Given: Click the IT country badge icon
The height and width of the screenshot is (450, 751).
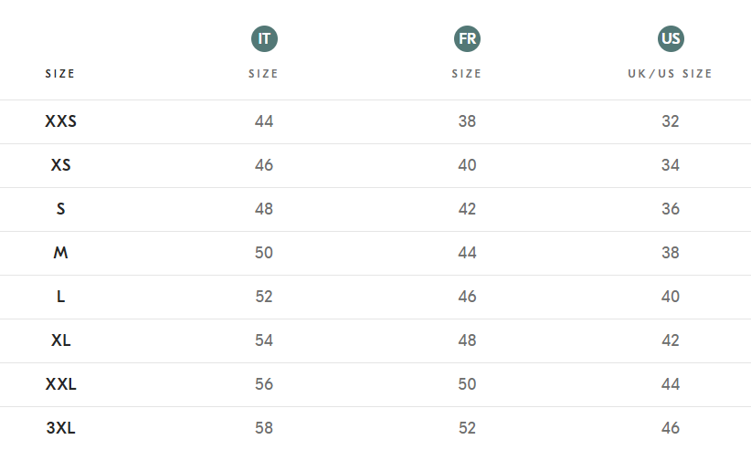Looking at the screenshot, I should coord(264,38).
